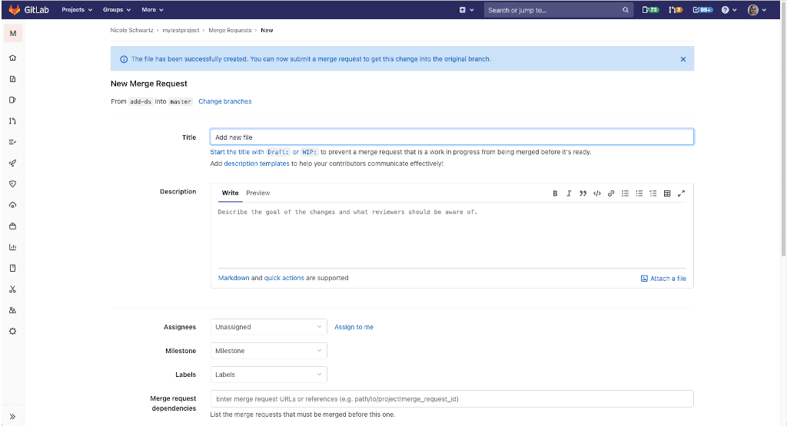
Task: Open the Labels dropdown
Action: tap(268, 375)
